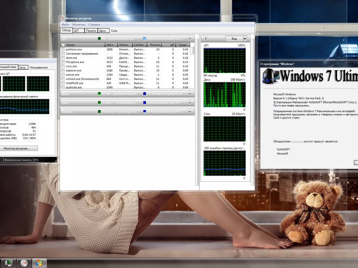The width and height of the screenshot is (358, 268).
Task: Check the explorer.exe process checkbox
Action: (63, 71)
